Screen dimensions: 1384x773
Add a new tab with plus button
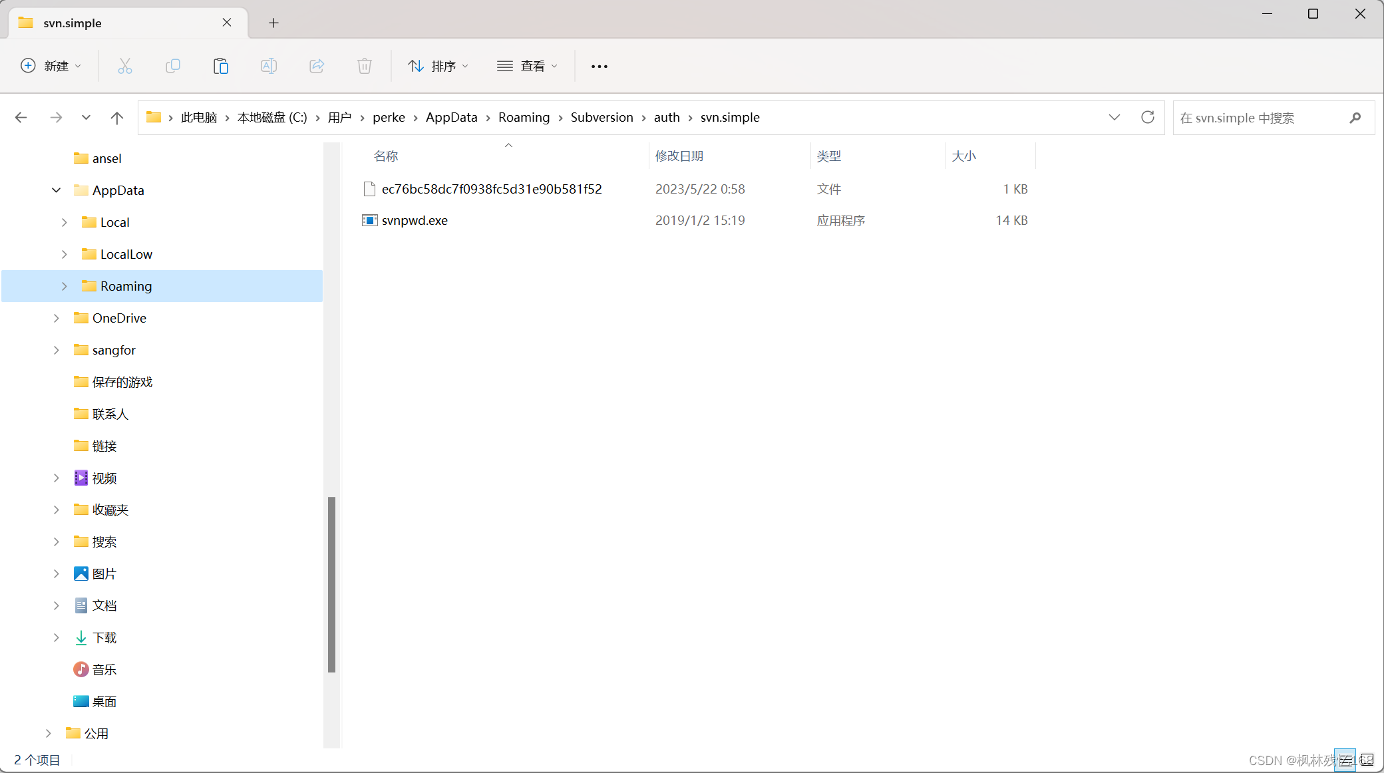[273, 23]
